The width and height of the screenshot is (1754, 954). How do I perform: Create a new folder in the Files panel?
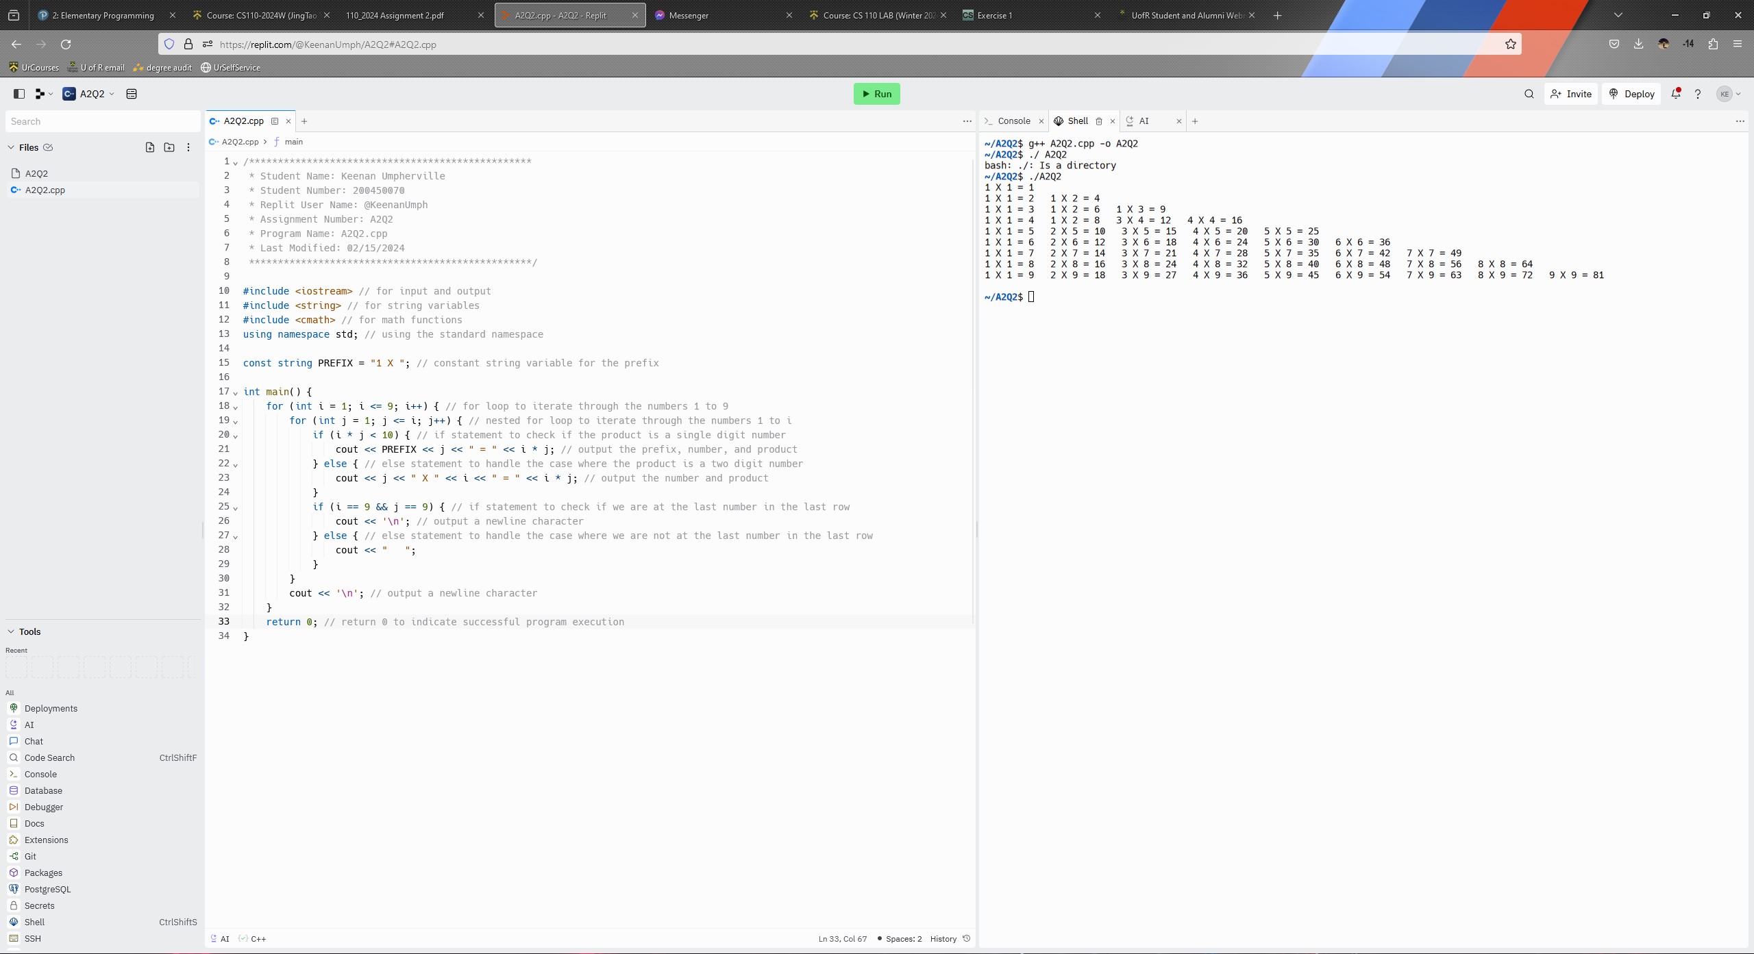tap(169, 147)
